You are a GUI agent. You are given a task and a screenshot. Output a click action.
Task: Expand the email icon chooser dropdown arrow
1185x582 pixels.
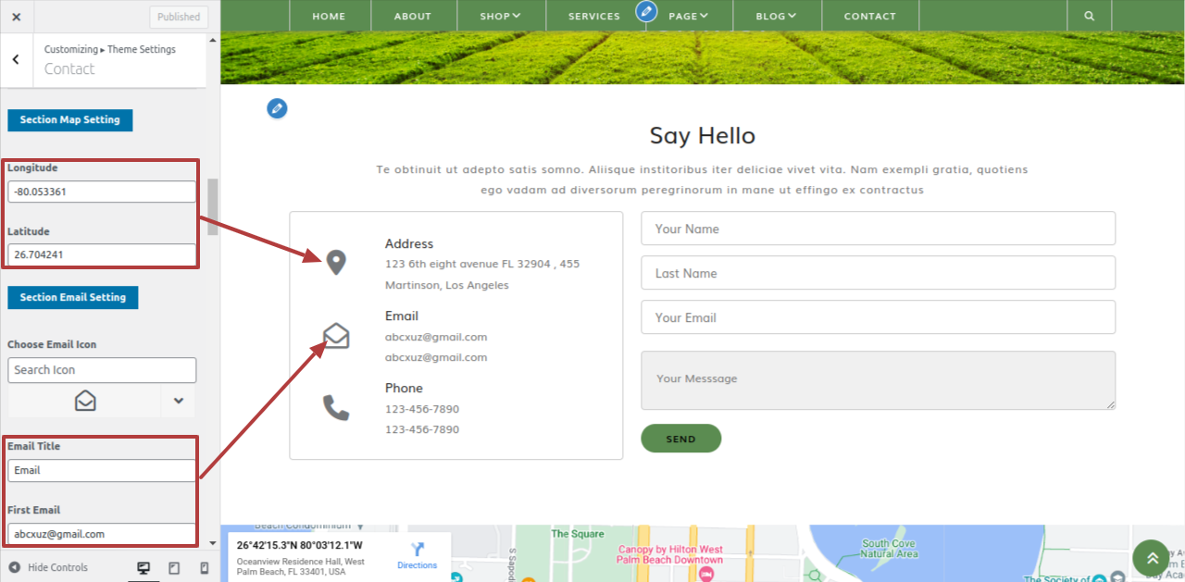click(x=179, y=401)
